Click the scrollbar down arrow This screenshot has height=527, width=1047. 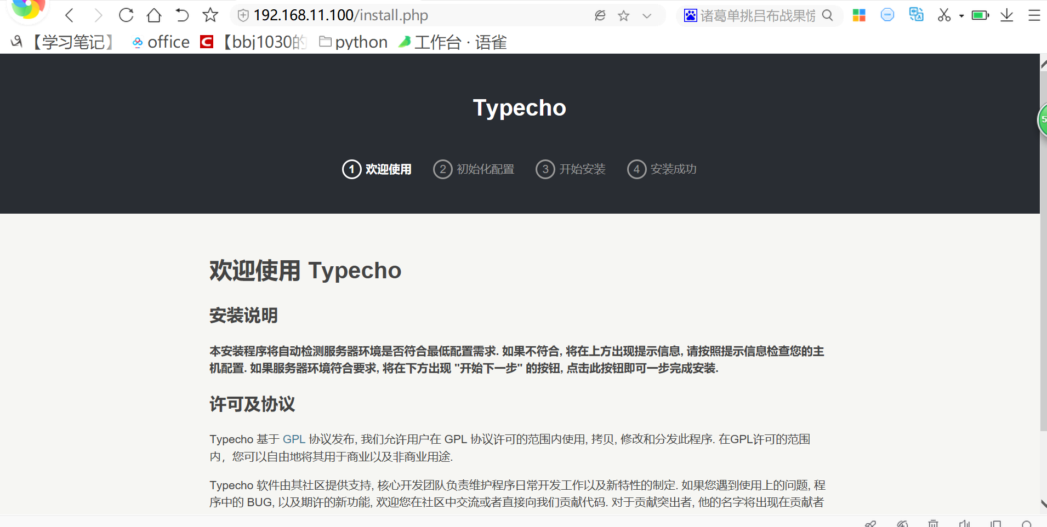click(1044, 504)
